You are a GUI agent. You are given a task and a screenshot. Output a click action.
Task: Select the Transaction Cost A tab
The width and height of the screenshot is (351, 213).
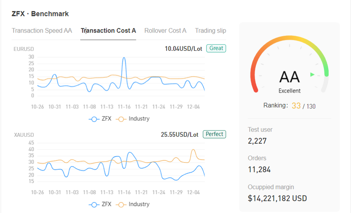[108, 31]
